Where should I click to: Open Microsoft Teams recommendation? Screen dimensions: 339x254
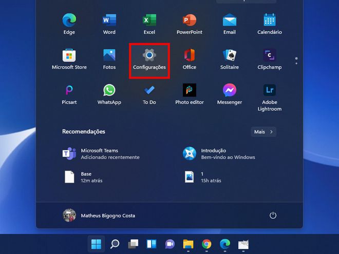coord(101,153)
